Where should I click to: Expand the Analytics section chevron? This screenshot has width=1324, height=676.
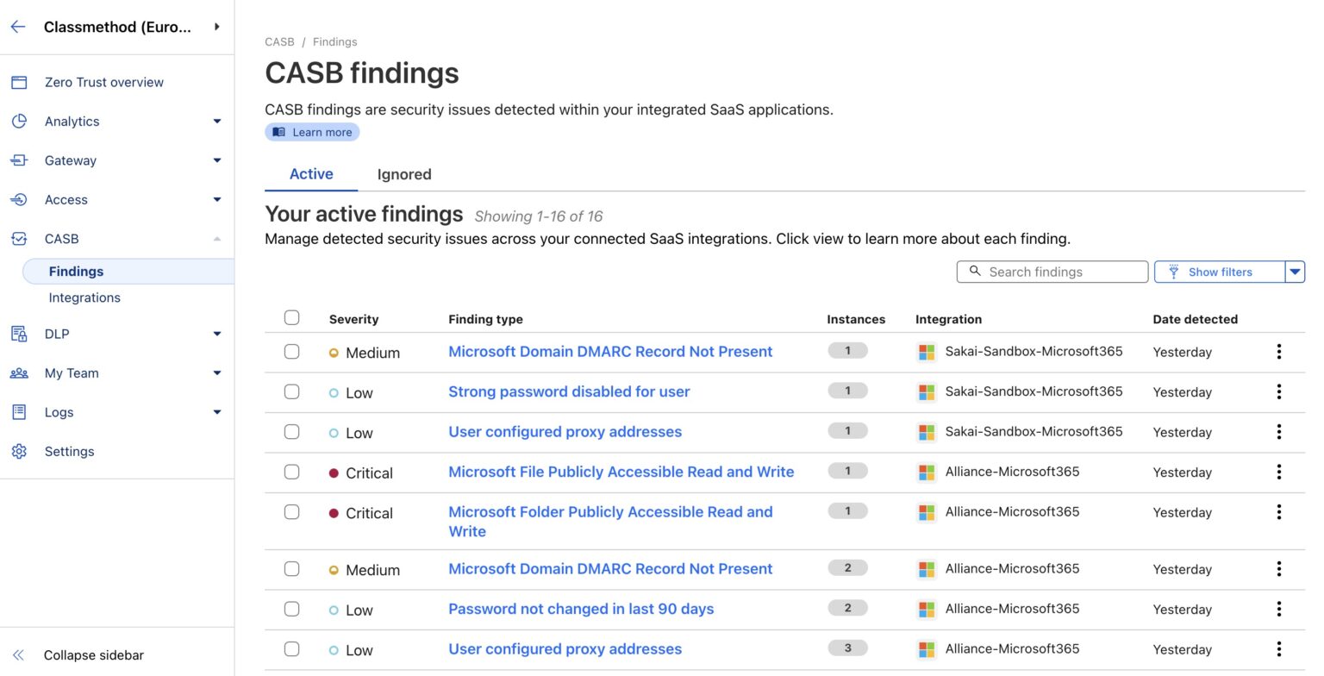pyautogui.click(x=216, y=121)
